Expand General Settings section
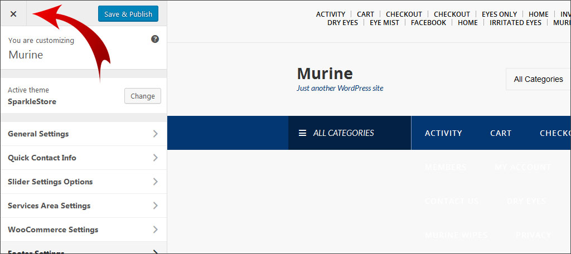This screenshot has height=254, width=571. click(x=83, y=134)
